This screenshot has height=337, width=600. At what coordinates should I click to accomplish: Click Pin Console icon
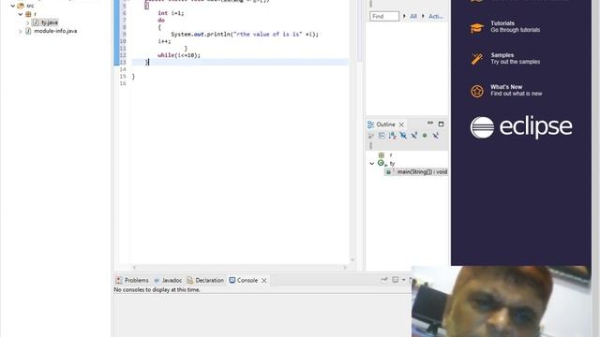tap(384, 280)
